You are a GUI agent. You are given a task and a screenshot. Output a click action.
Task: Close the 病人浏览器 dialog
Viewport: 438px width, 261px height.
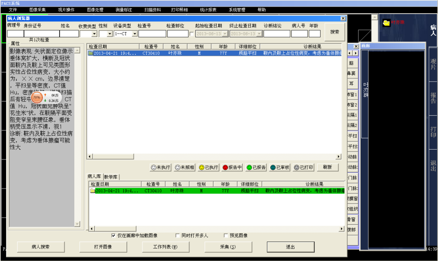pos(343,18)
